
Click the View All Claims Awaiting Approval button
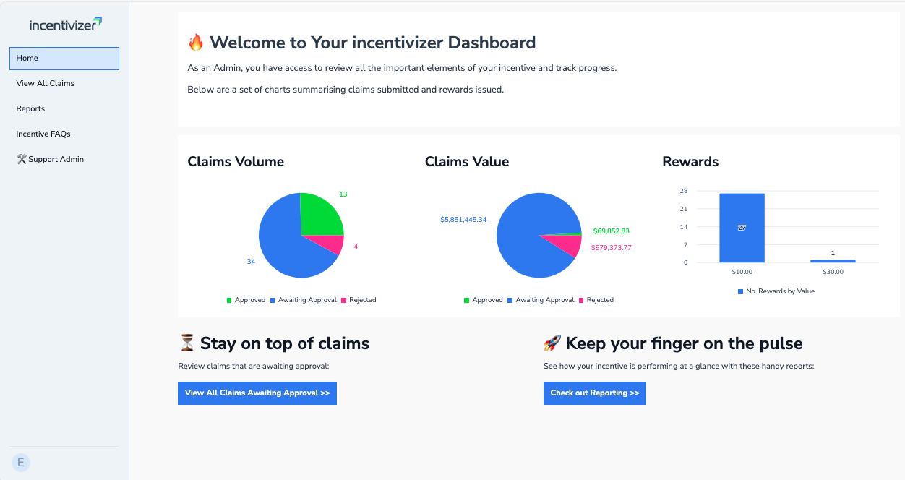257,393
